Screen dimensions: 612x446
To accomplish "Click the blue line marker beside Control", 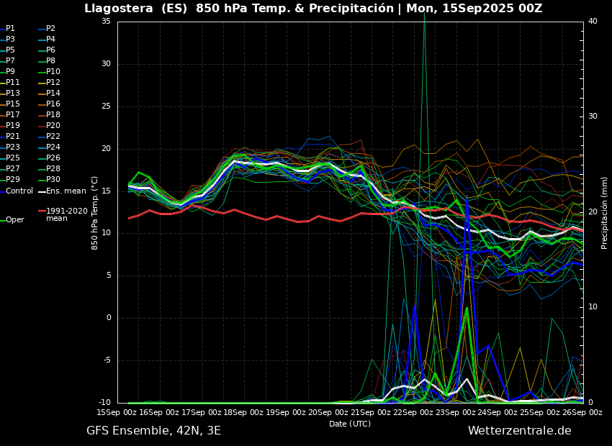I will pyautogui.click(x=2, y=191).
